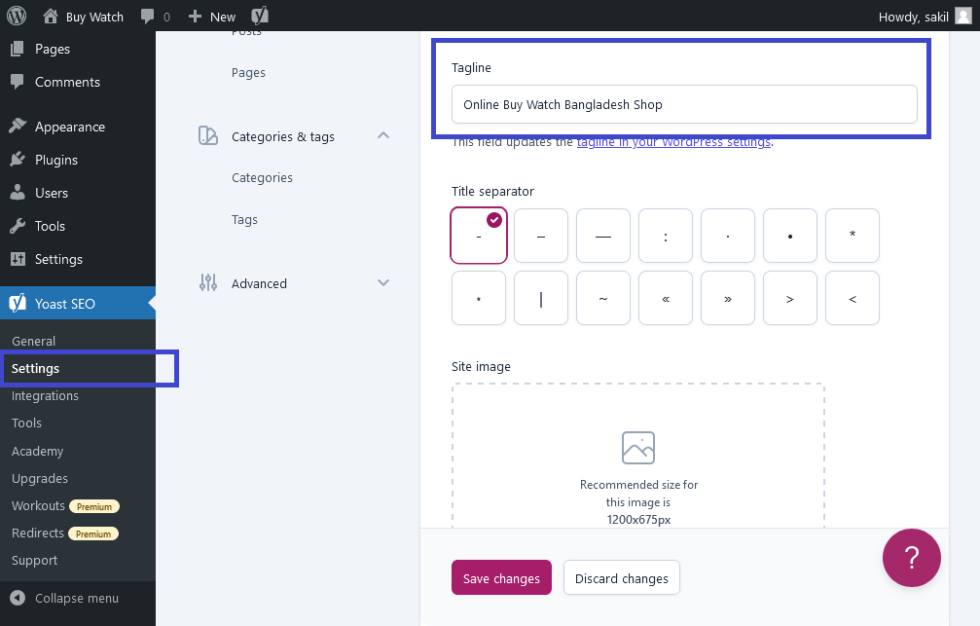Open the WordPress logo menu
The image size is (980, 626).
point(17,16)
